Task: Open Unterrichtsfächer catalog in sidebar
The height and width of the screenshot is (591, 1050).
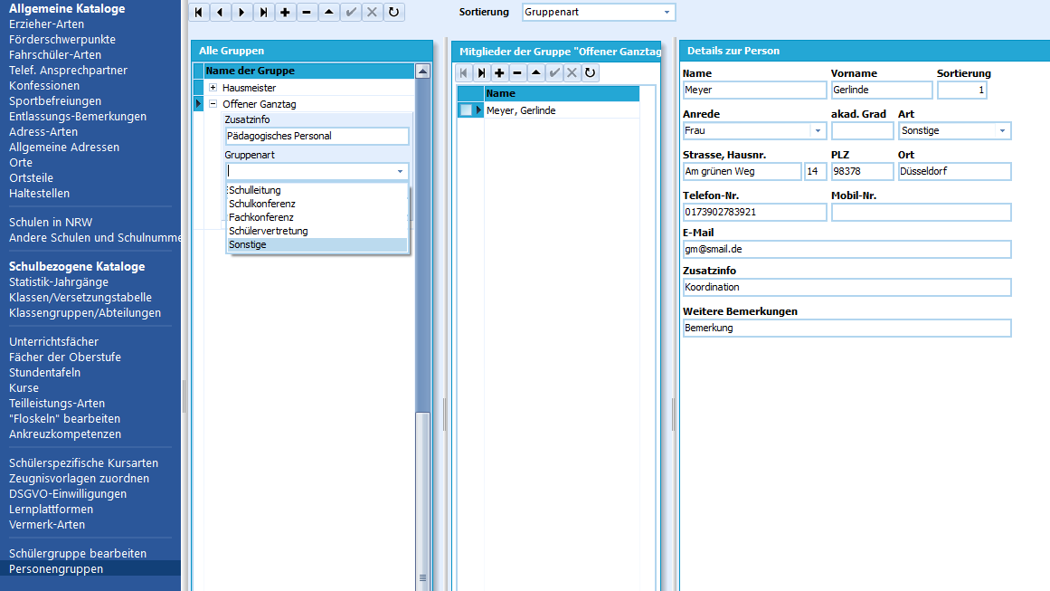Action: [53, 342]
